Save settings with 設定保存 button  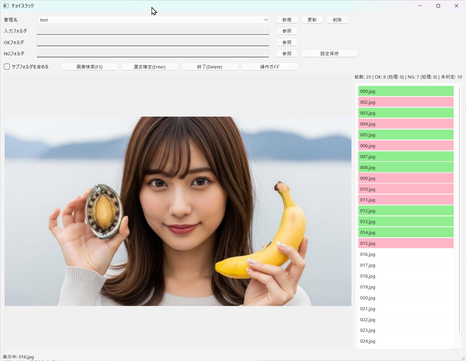point(329,54)
